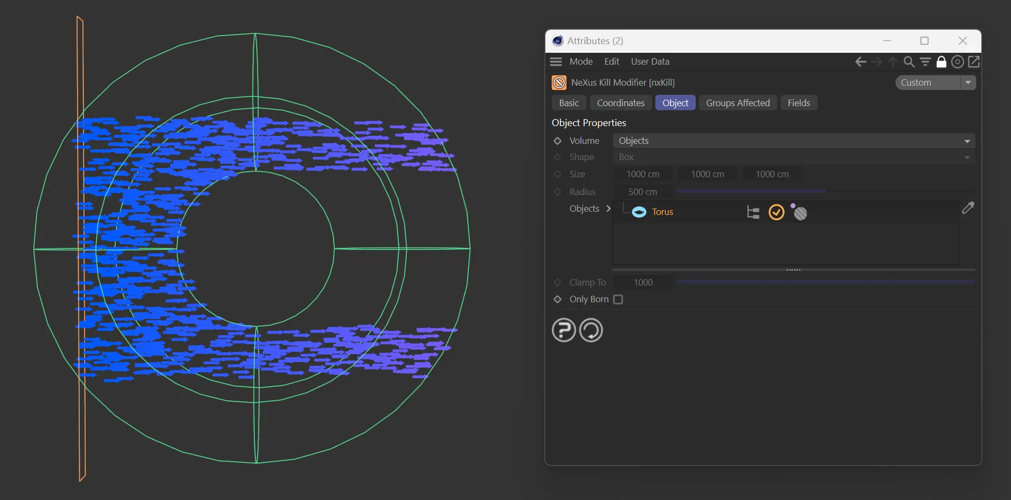Viewport: 1011px width, 500px height.
Task: Open the attribute search magnifier icon
Action: click(x=909, y=62)
